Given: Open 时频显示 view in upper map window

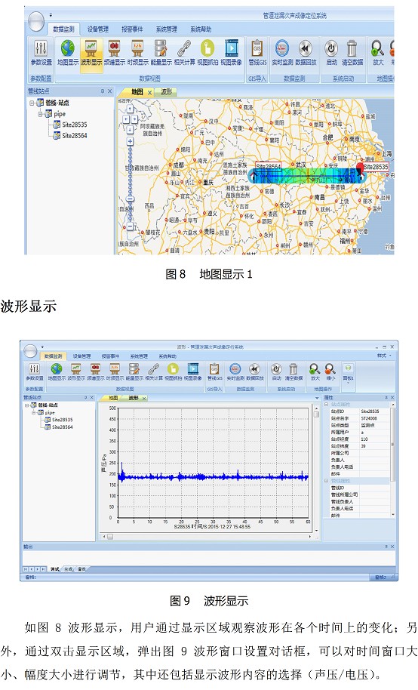Looking at the screenshot, I should click(137, 52).
